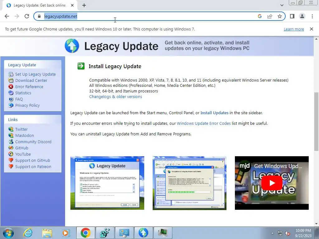Click the page vertical scrollbar thumb
This screenshot has height=239, width=319.
(317, 121)
